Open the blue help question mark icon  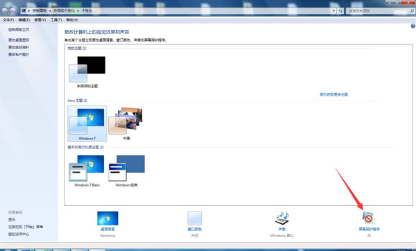pos(413,26)
